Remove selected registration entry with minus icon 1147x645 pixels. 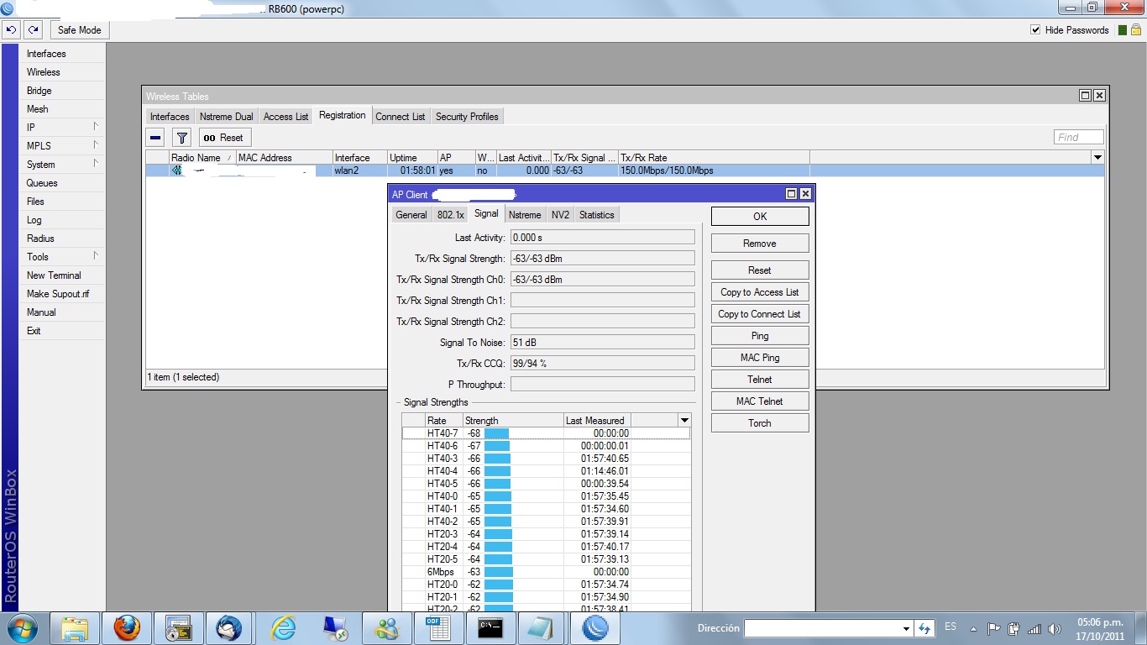[x=155, y=138]
